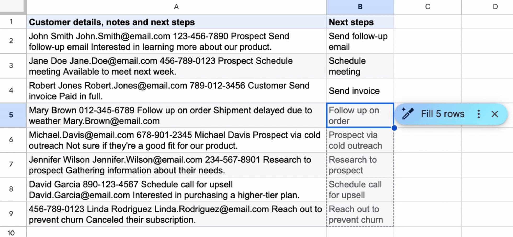
Task: Select the John Smith customer details cell
Action: [176, 41]
